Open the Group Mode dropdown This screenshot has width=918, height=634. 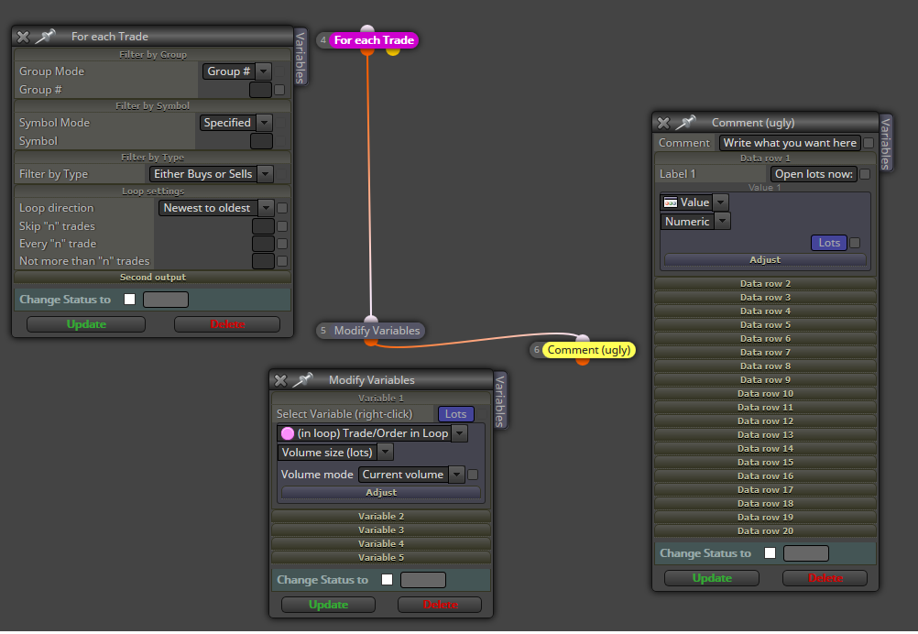click(x=236, y=71)
